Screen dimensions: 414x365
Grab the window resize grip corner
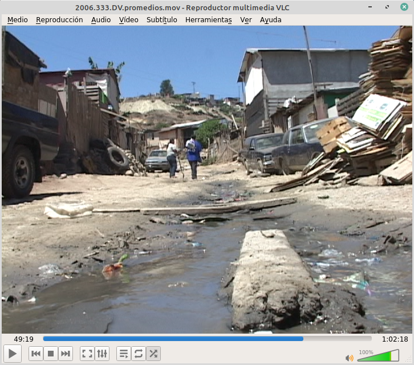click(x=409, y=359)
